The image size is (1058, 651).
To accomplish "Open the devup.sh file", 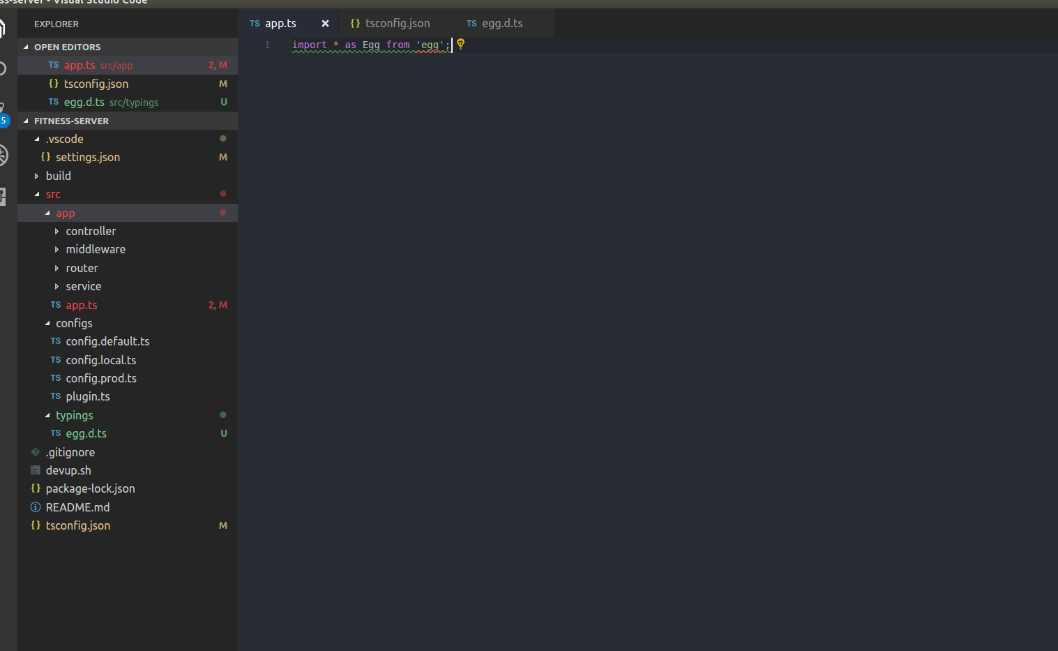I will point(68,470).
